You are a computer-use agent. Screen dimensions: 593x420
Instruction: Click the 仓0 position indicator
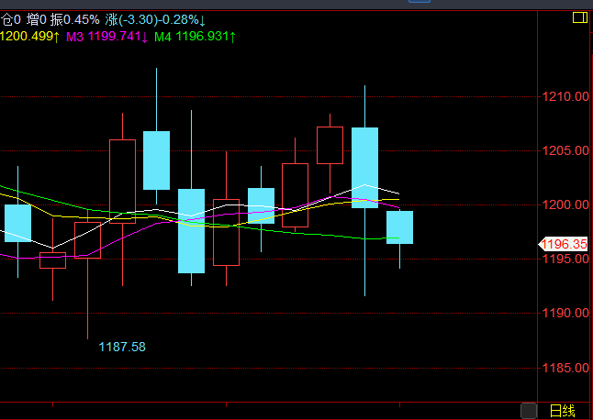tap(10, 19)
